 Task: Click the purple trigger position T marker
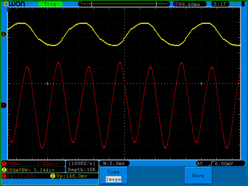coord(8,10)
